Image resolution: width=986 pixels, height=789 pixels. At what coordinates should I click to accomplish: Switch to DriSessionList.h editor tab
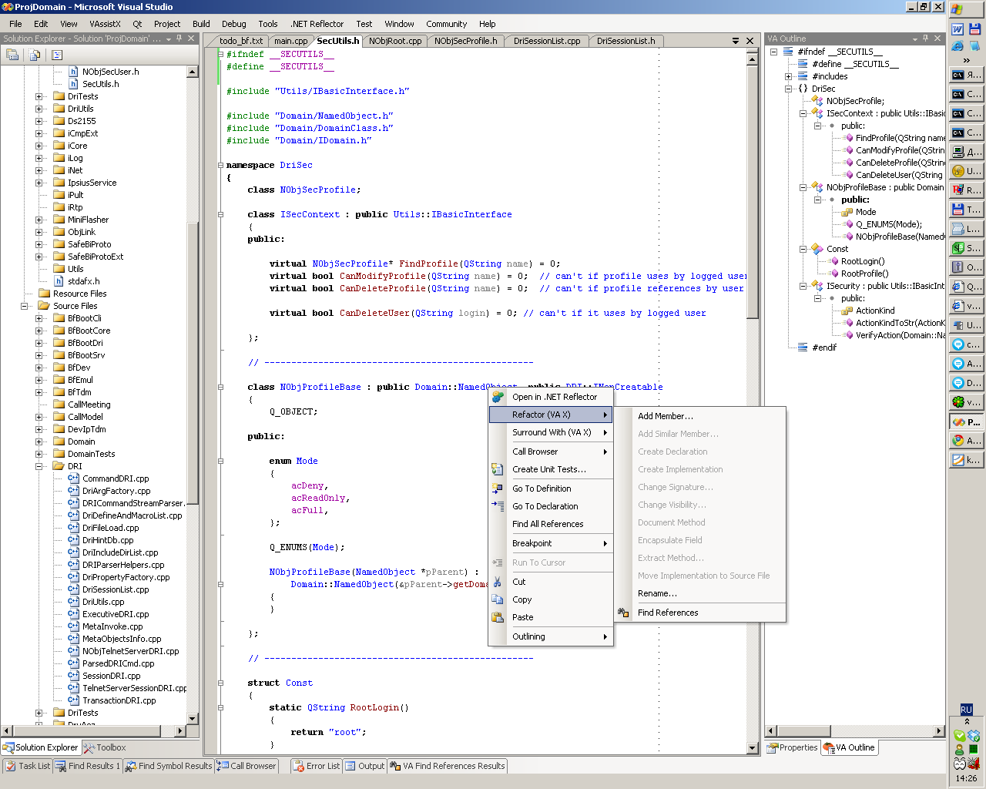(625, 41)
